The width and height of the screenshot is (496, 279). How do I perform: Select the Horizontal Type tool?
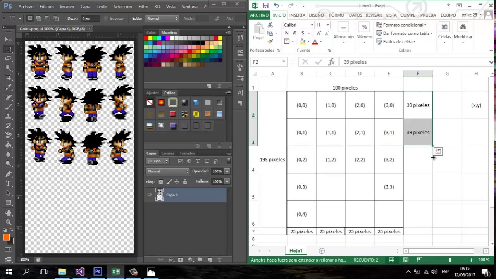coord(8,184)
